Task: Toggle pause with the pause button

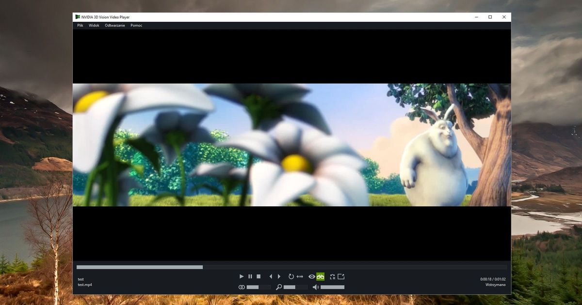Action: [x=250, y=276]
